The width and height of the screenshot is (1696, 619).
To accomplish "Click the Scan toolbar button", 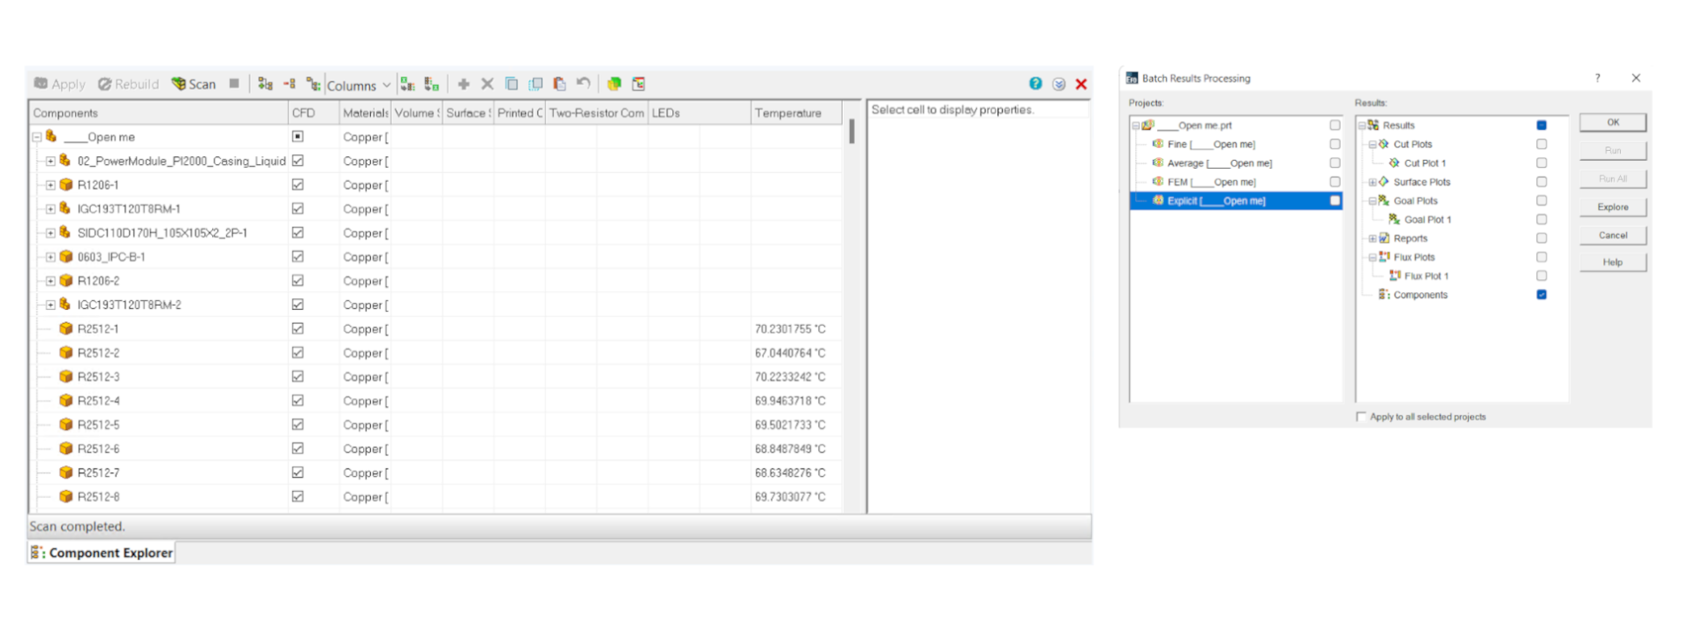I will coord(193,84).
